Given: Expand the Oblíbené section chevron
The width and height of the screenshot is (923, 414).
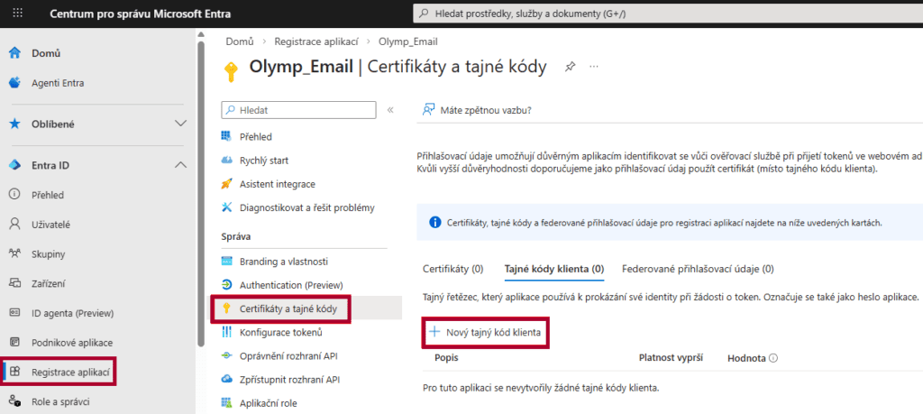Looking at the screenshot, I should pyautogui.click(x=180, y=124).
